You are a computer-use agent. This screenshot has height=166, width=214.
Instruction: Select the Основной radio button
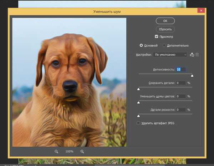point(141,45)
